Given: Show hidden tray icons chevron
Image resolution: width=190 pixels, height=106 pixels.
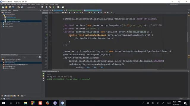Looking at the screenshot, I should pos(143,103).
